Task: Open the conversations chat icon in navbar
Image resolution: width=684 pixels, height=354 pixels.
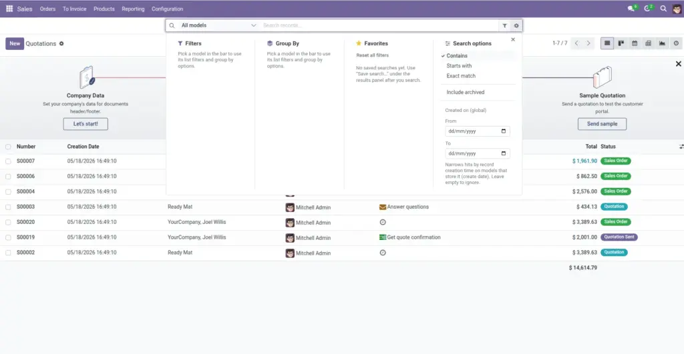Action: 631,9
